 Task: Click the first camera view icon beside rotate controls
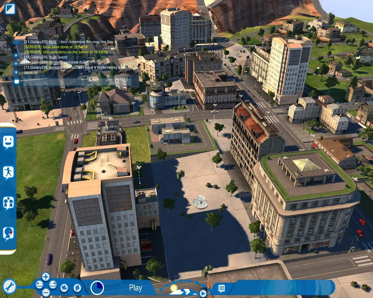64,288
